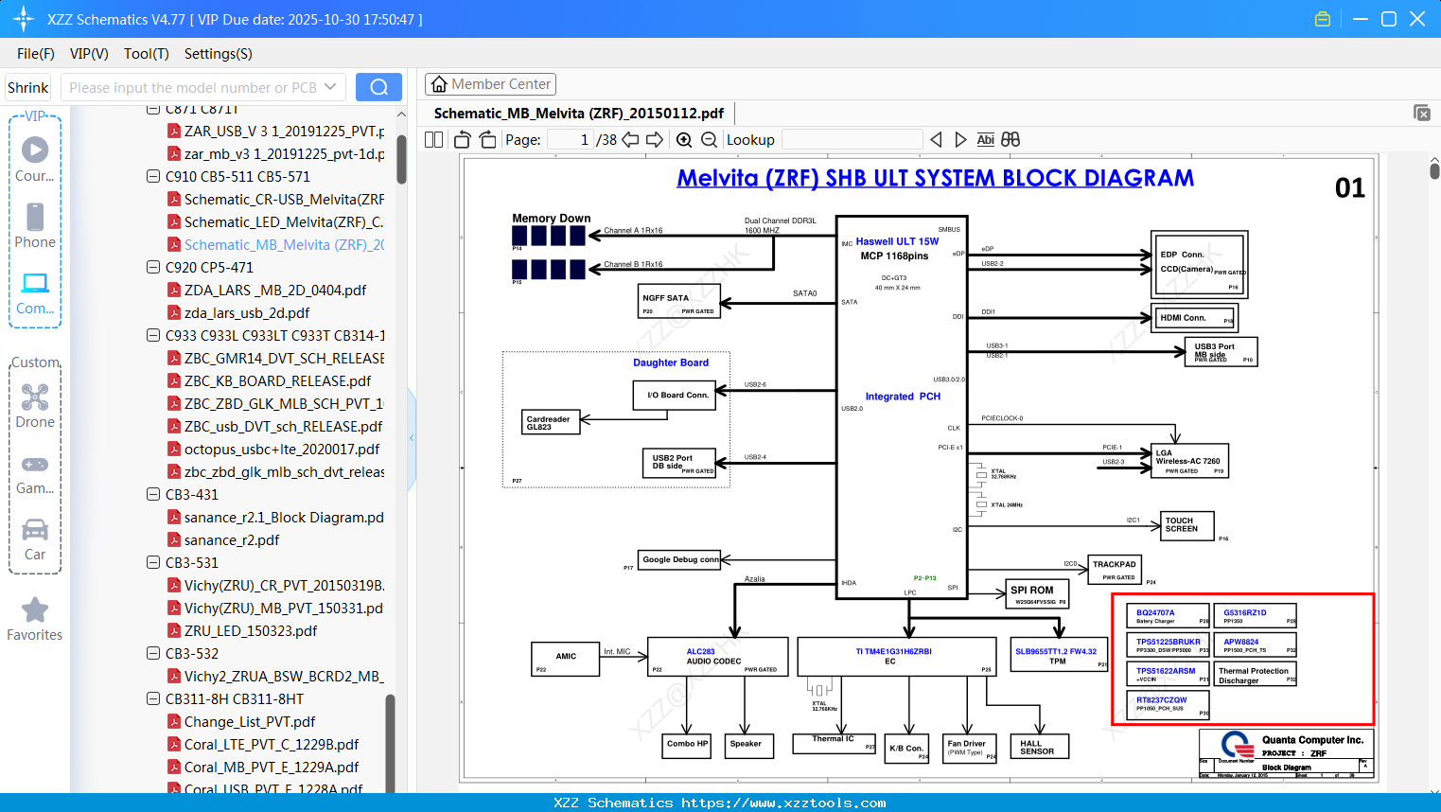Open the VIP(V) menu

(89, 54)
